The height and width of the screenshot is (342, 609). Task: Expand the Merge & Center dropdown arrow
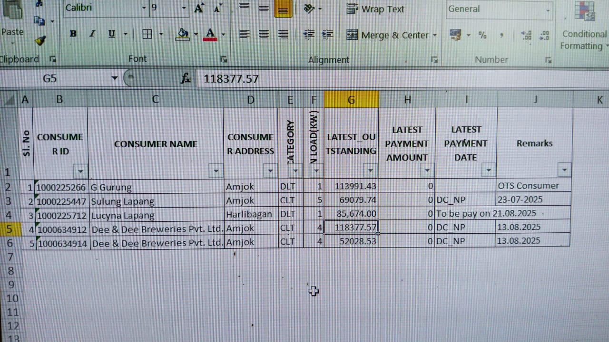click(x=434, y=35)
